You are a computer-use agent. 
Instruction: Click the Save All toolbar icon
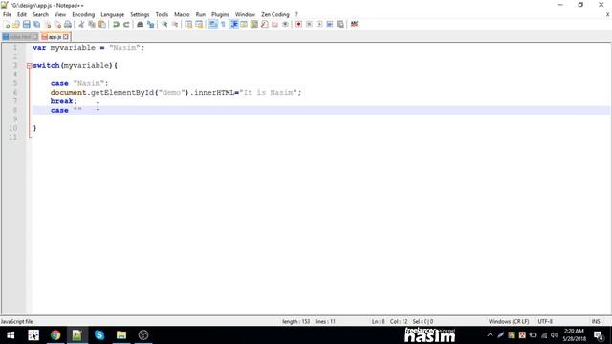pyautogui.click(x=36, y=24)
